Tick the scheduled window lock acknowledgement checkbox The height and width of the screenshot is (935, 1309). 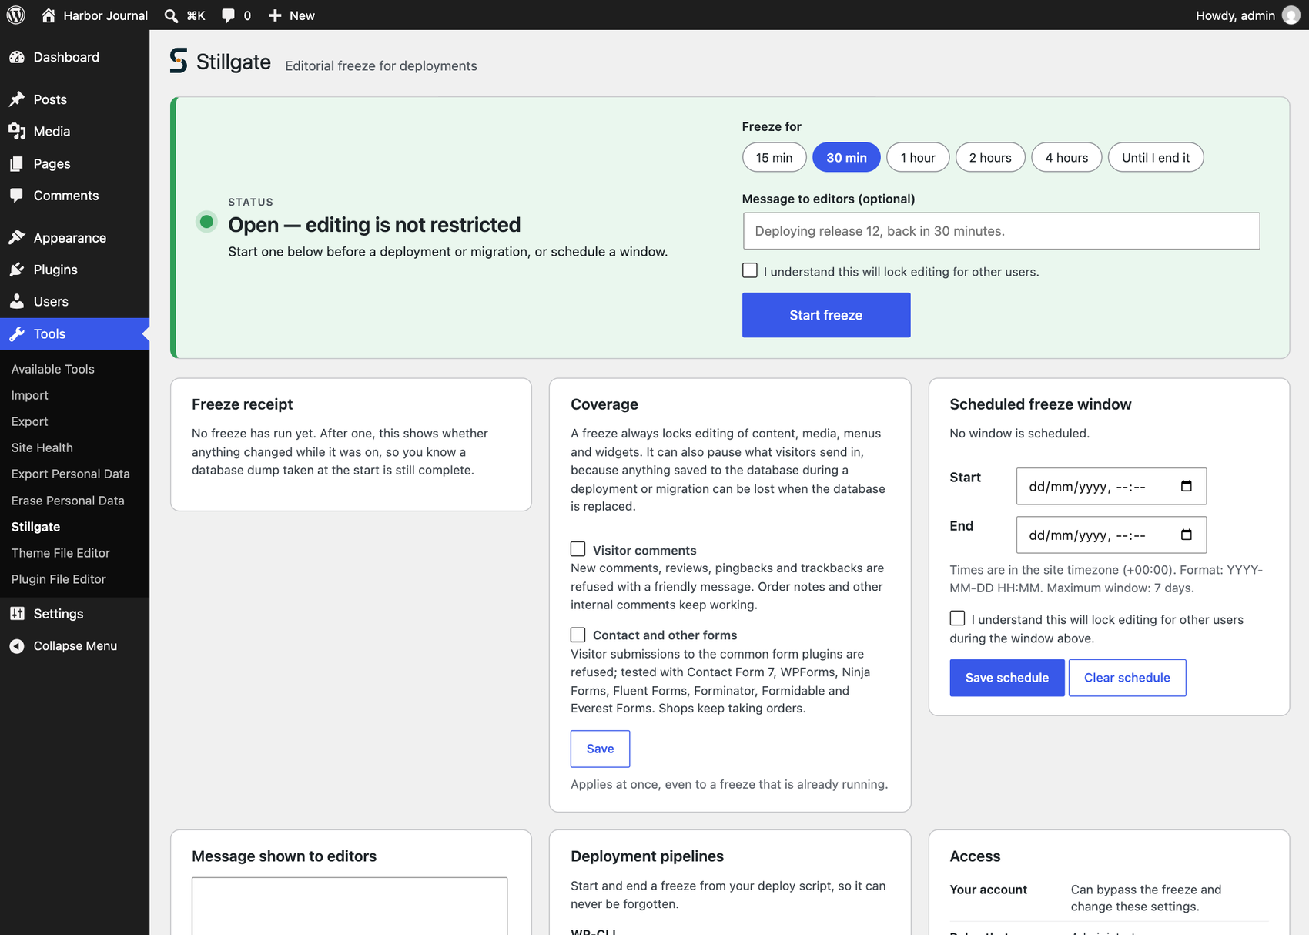[x=957, y=618]
